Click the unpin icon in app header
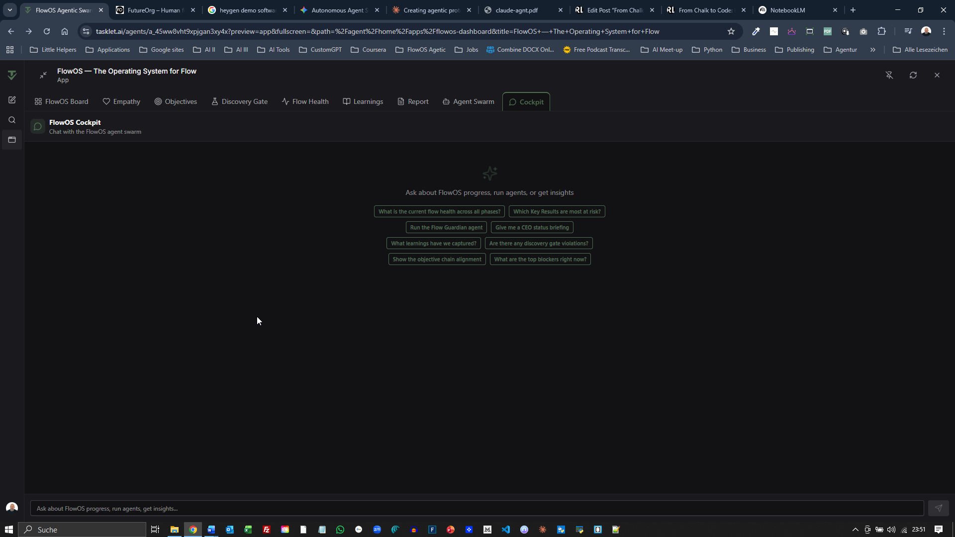The height and width of the screenshot is (537, 955). pyautogui.click(x=889, y=75)
